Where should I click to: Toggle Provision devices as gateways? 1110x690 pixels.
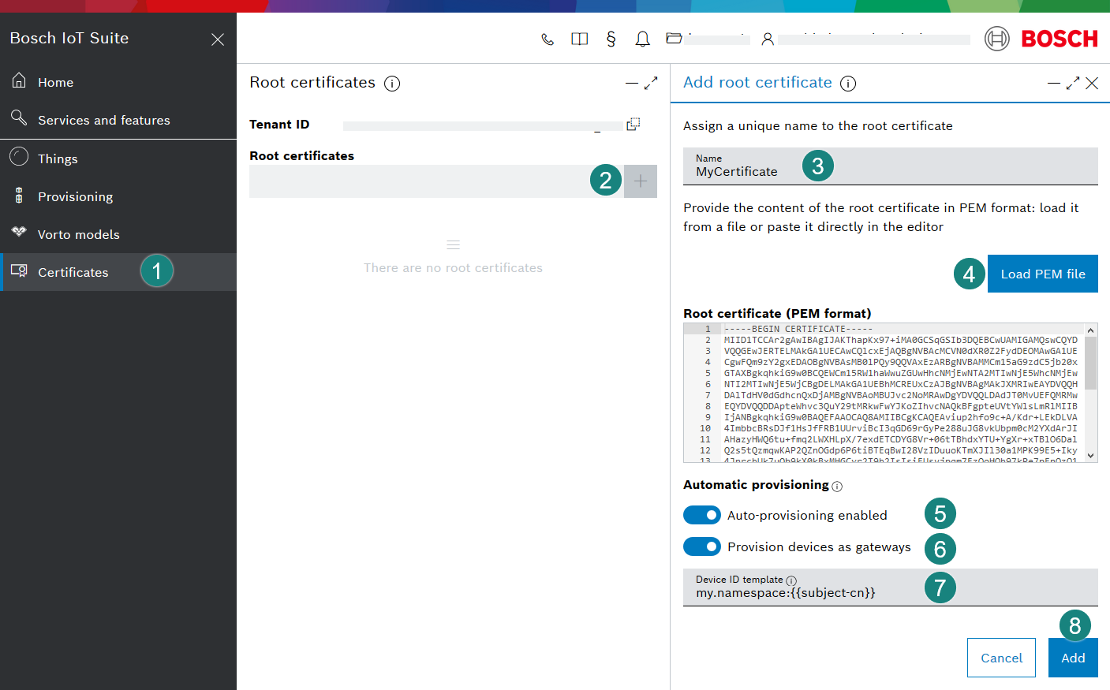702,546
